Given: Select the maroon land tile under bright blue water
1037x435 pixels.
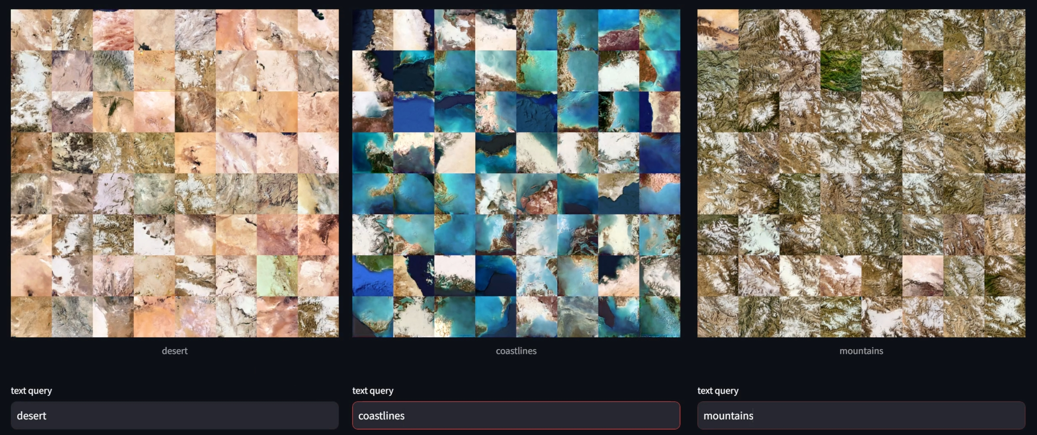Looking at the screenshot, I should tap(619, 30).
